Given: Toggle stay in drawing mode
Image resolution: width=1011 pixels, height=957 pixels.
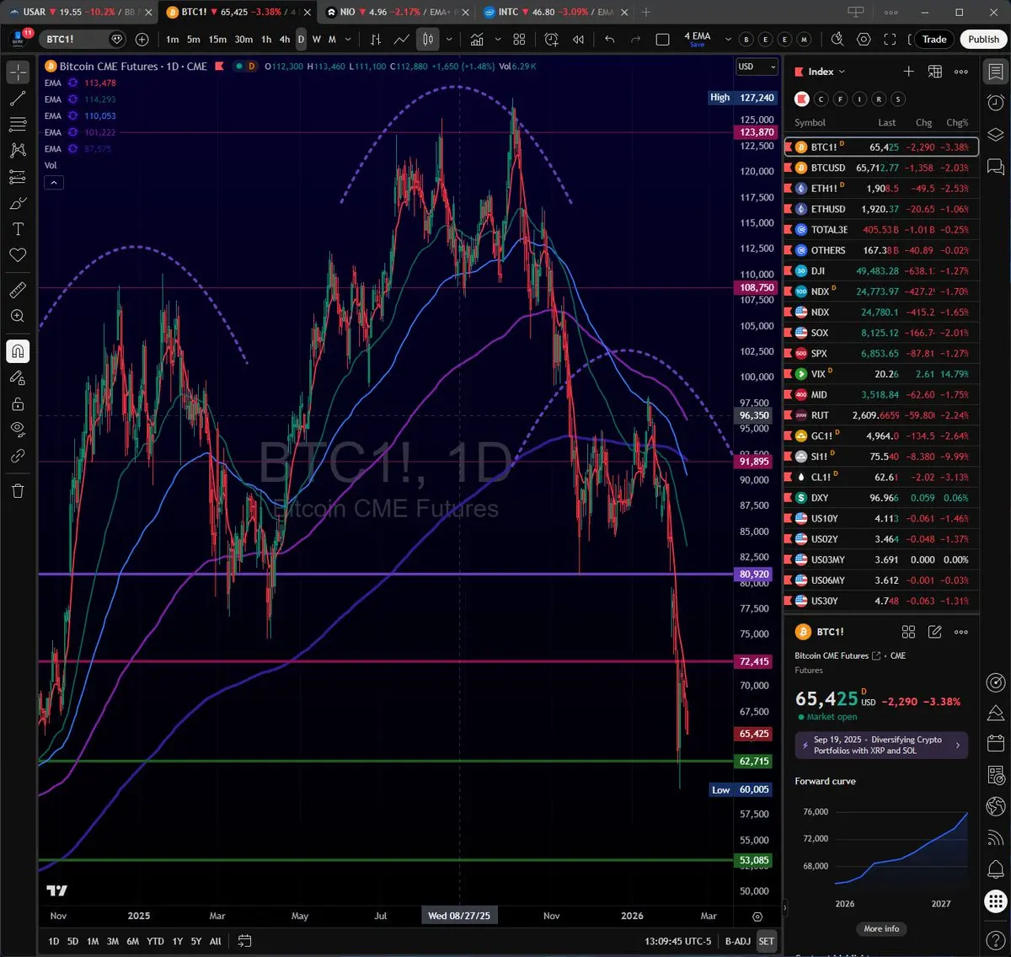Looking at the screenshot, I should coord(18,377).
